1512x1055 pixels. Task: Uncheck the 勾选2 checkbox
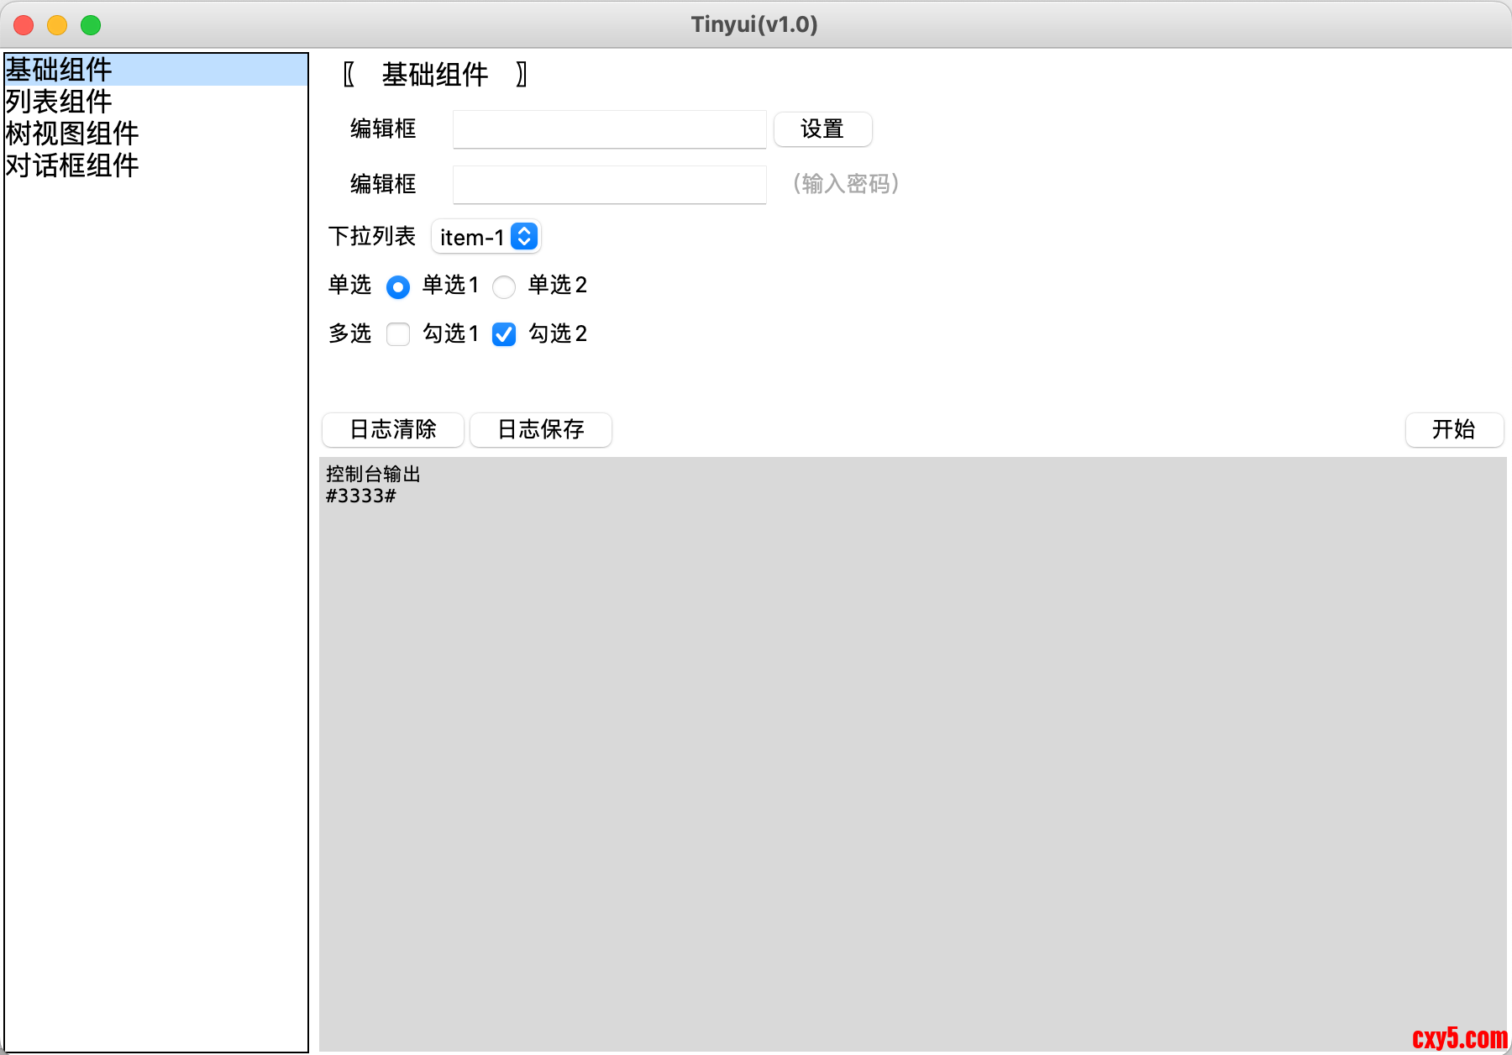point(504,334)
